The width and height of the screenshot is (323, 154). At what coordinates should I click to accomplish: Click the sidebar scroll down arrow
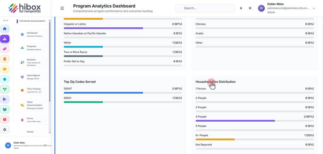[50, 132]
